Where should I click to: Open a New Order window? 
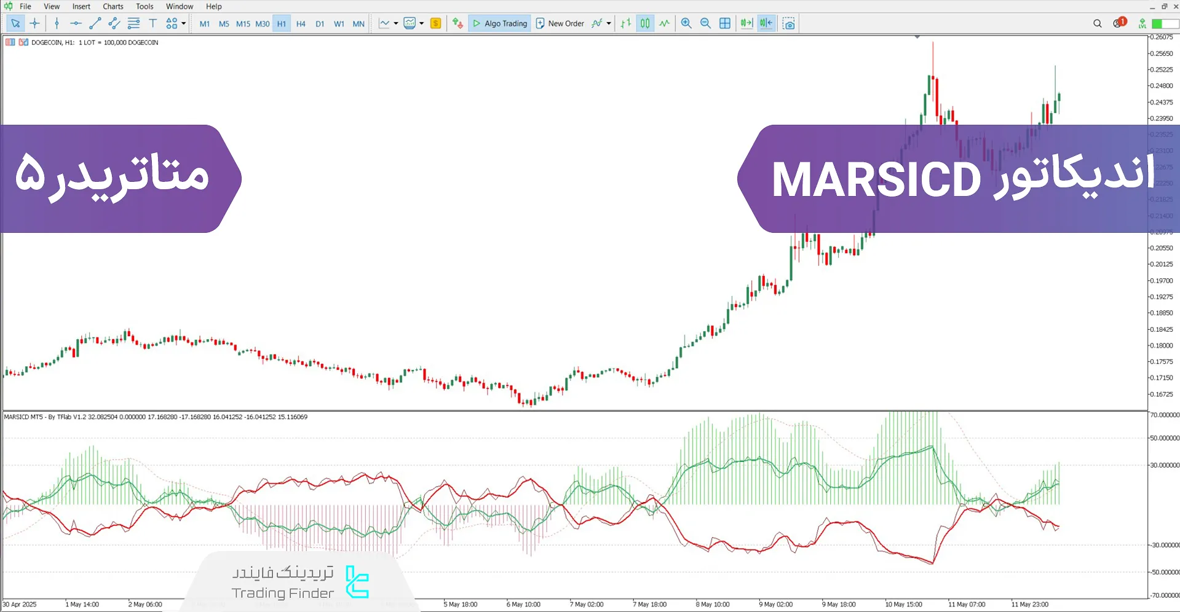click(560, 23)
